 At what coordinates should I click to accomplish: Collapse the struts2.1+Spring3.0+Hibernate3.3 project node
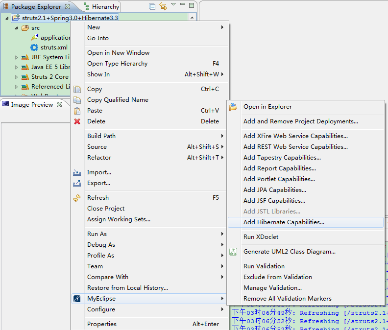point(7,18)
